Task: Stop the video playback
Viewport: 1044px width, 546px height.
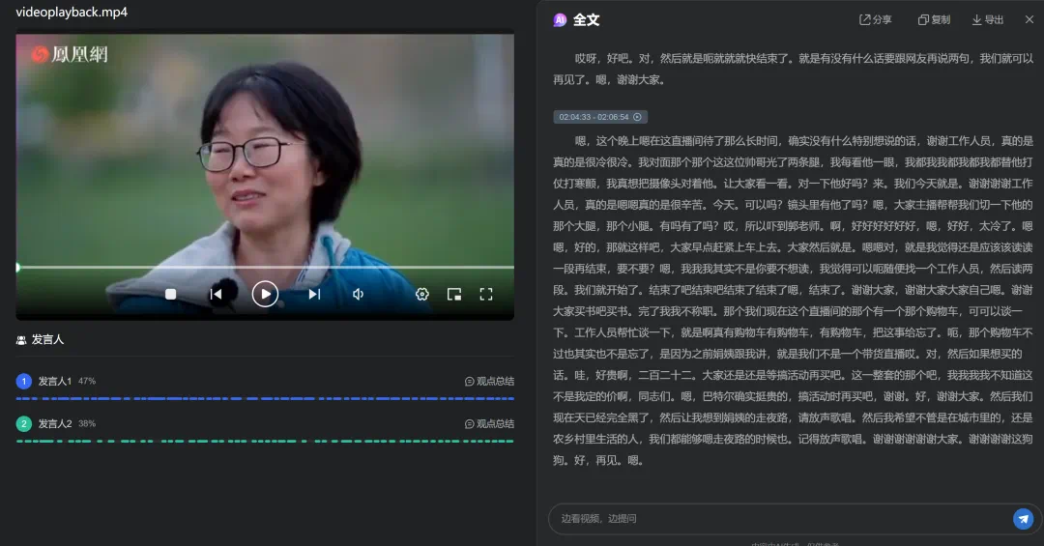Action: click(171, 294)
